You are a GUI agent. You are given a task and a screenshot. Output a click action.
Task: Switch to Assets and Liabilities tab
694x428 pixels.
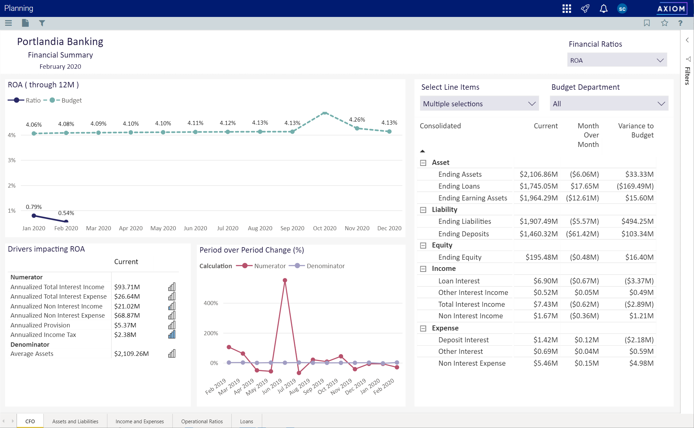(75, 421)
